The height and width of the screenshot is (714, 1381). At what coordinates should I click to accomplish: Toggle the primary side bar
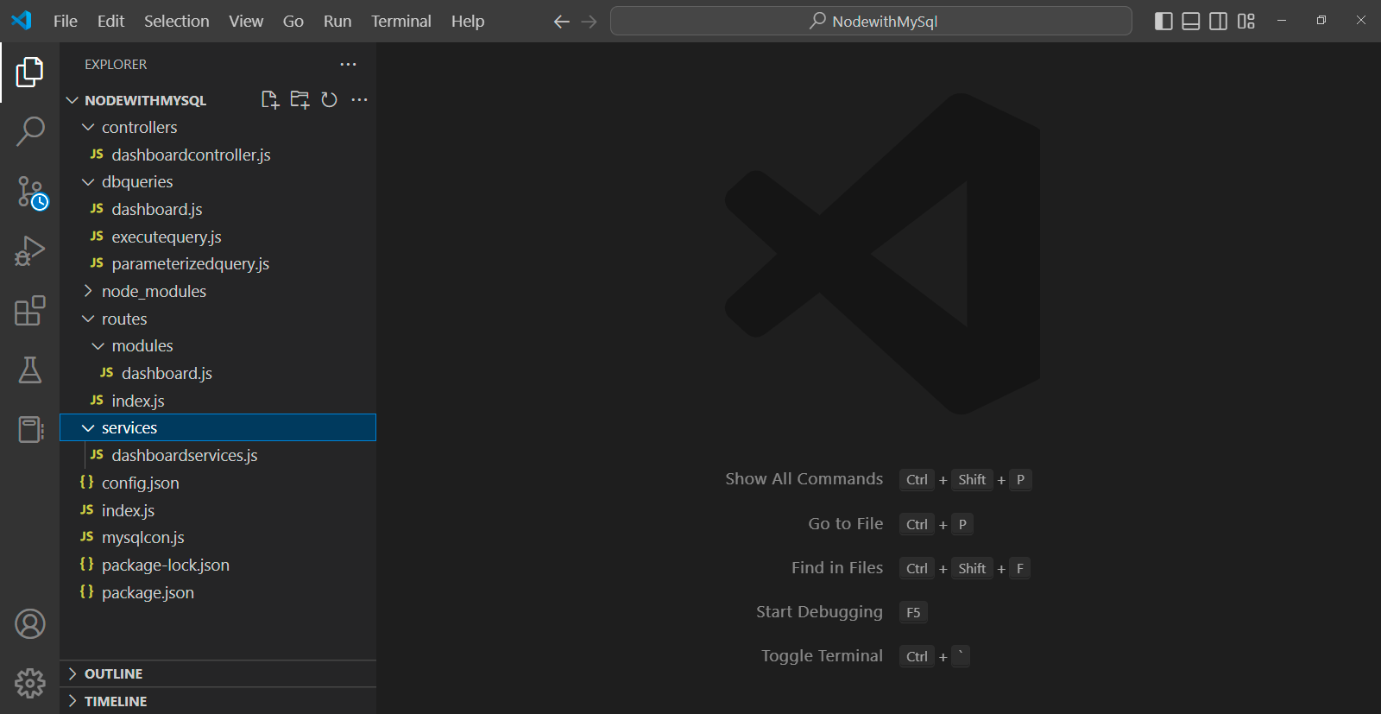click(x=1163, y=22)
